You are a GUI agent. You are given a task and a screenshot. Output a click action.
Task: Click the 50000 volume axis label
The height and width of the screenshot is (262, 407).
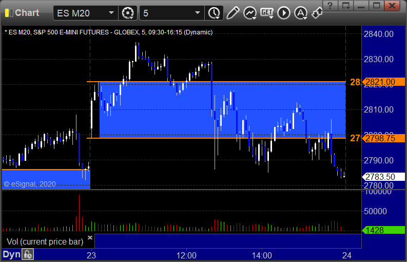[x=376, y=211]
